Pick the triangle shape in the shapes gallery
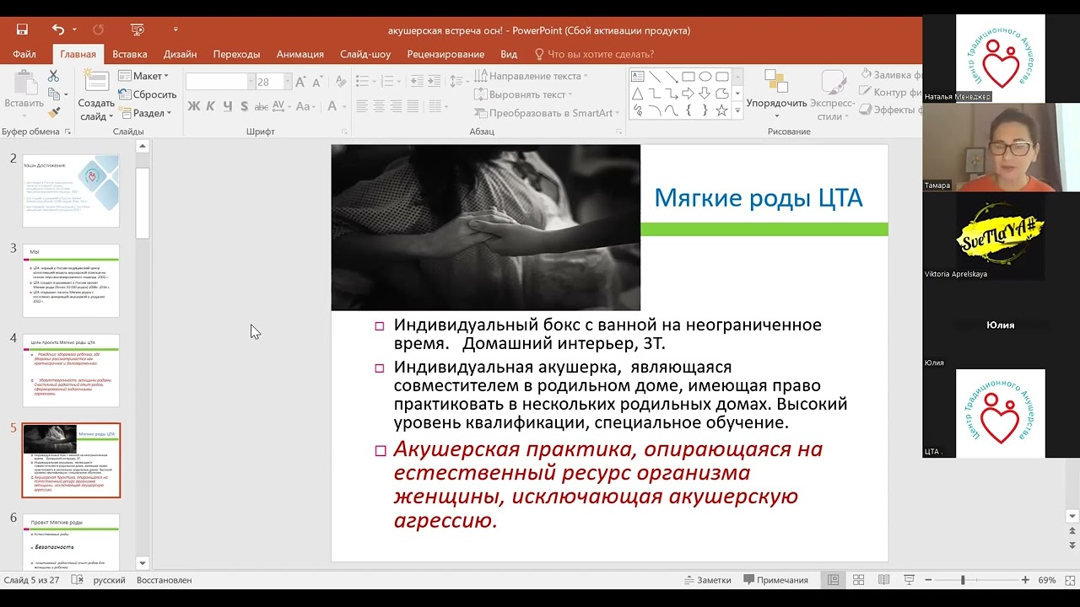The width and height of the screenshot is (1080, 607). click(x=637, y=94)
